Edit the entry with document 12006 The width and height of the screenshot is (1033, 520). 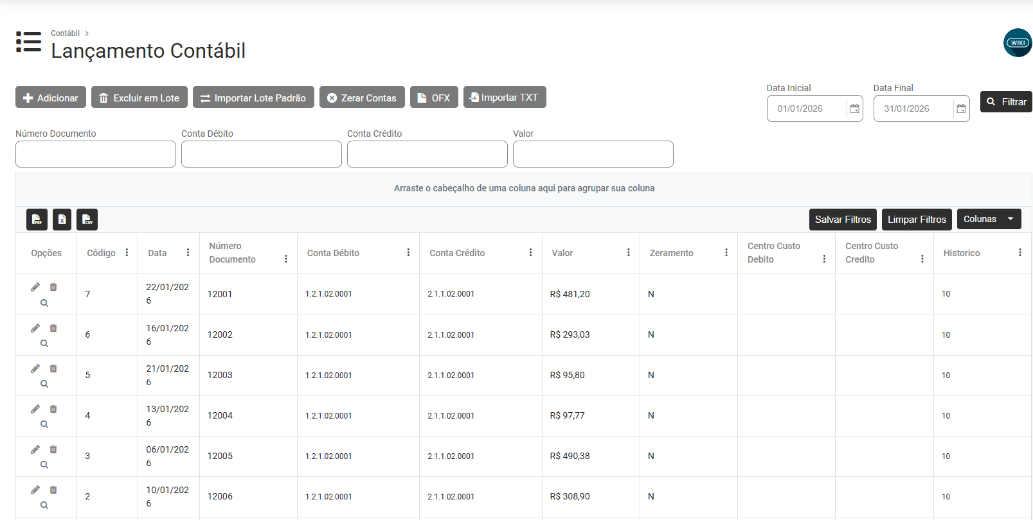point(35,490)
